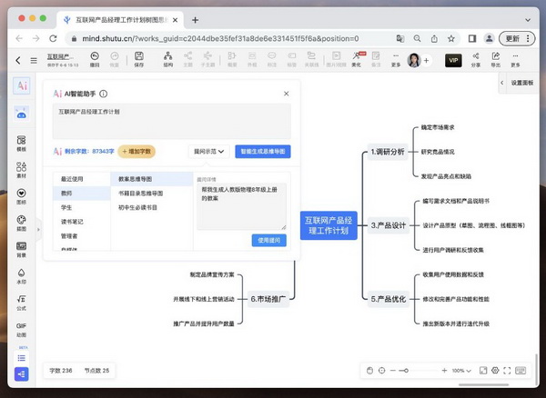The image size is (546, 398).
Task: Enter fullscreen with the bracket icon
Action: (x=507, y=371)
